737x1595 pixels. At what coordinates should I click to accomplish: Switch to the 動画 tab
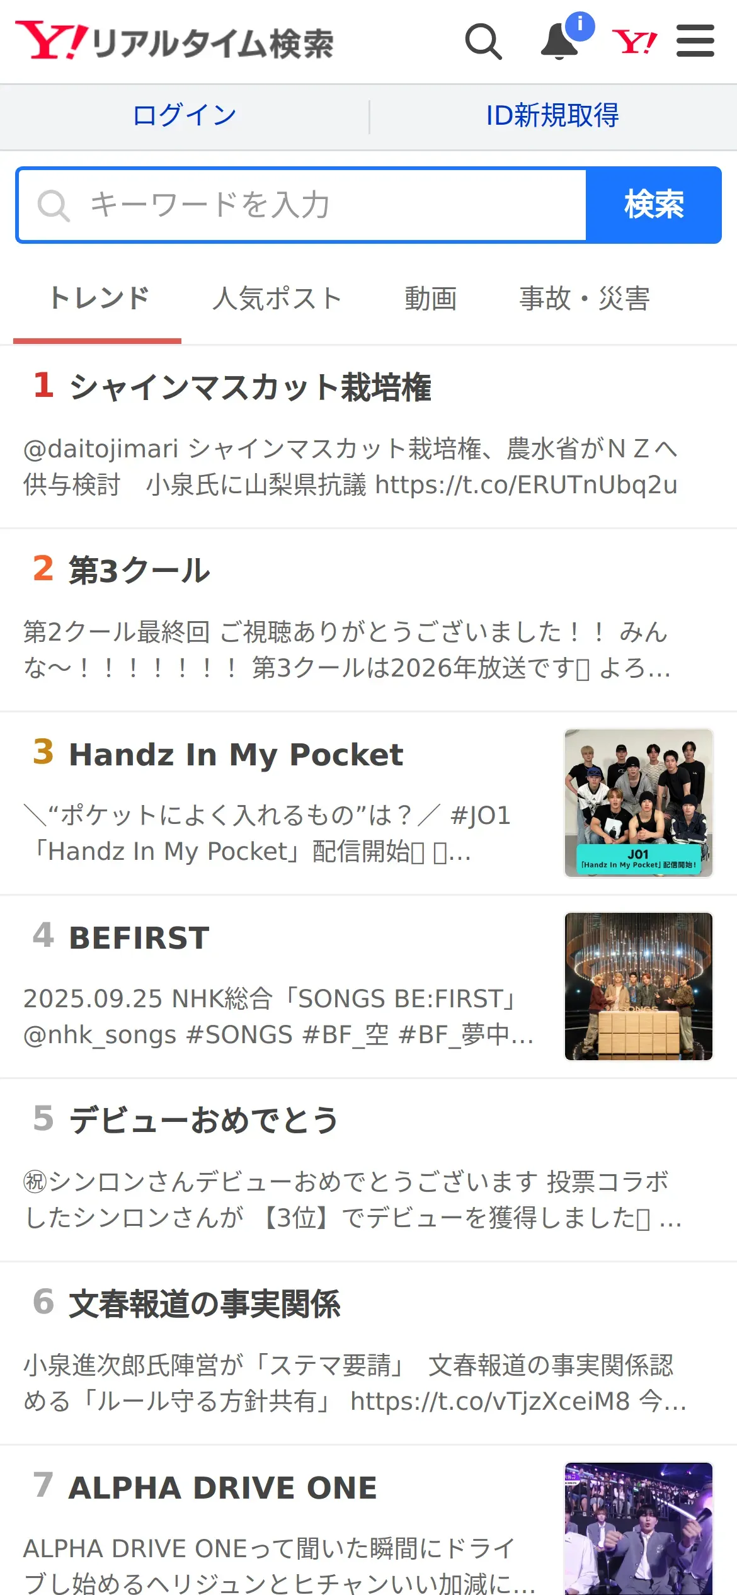(x=430, y=299)
